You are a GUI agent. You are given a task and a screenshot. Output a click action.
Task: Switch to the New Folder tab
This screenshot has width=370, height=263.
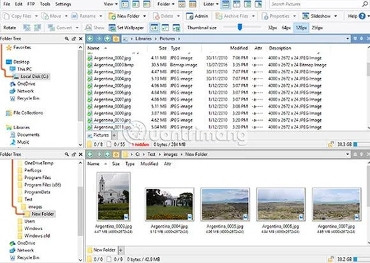point(101,250)
